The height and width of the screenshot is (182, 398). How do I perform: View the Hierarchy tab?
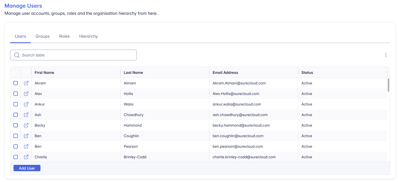[x=88, y=36]
